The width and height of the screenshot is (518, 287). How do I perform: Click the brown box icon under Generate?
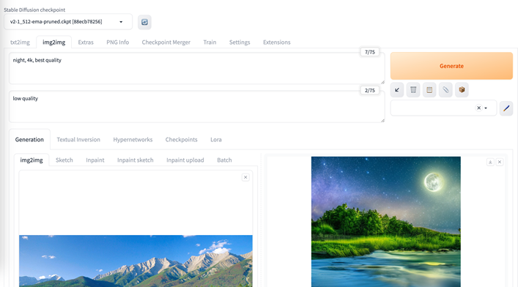(462, 90)
